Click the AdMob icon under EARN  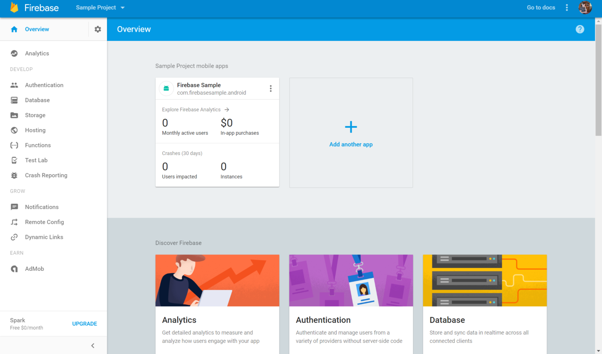[x=15, y=268]
